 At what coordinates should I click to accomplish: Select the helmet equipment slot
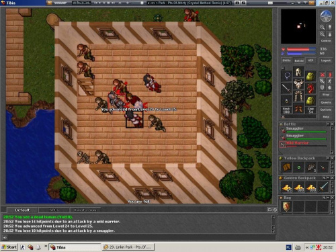[x=298, y=72]
